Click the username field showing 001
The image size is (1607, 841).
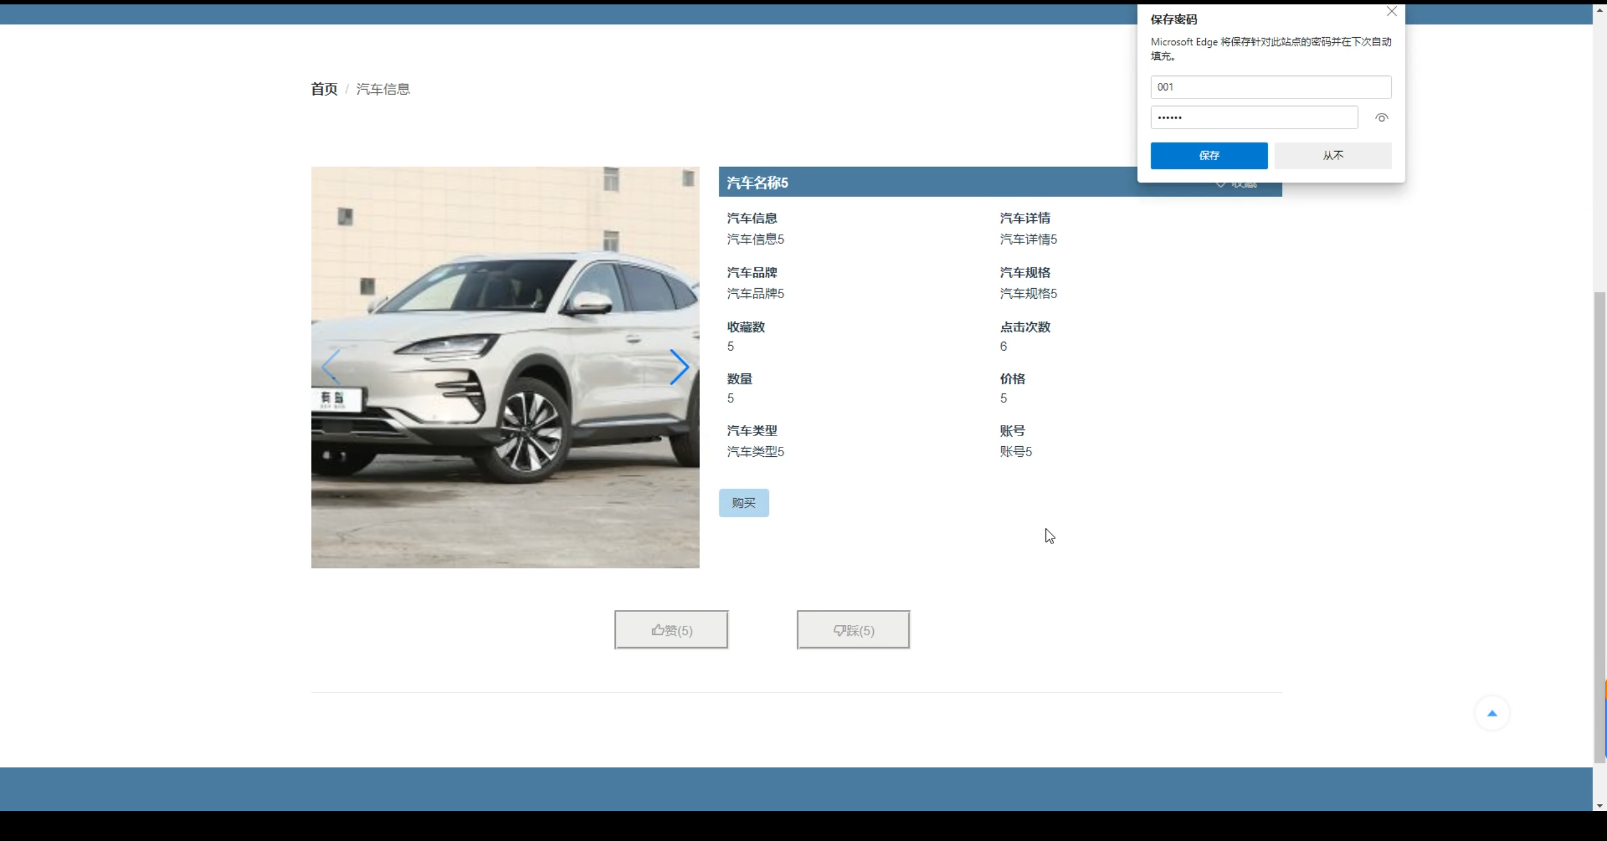point(1270,87)
